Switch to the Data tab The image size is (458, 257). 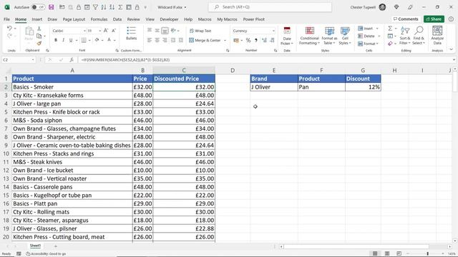tap(117, 19)
